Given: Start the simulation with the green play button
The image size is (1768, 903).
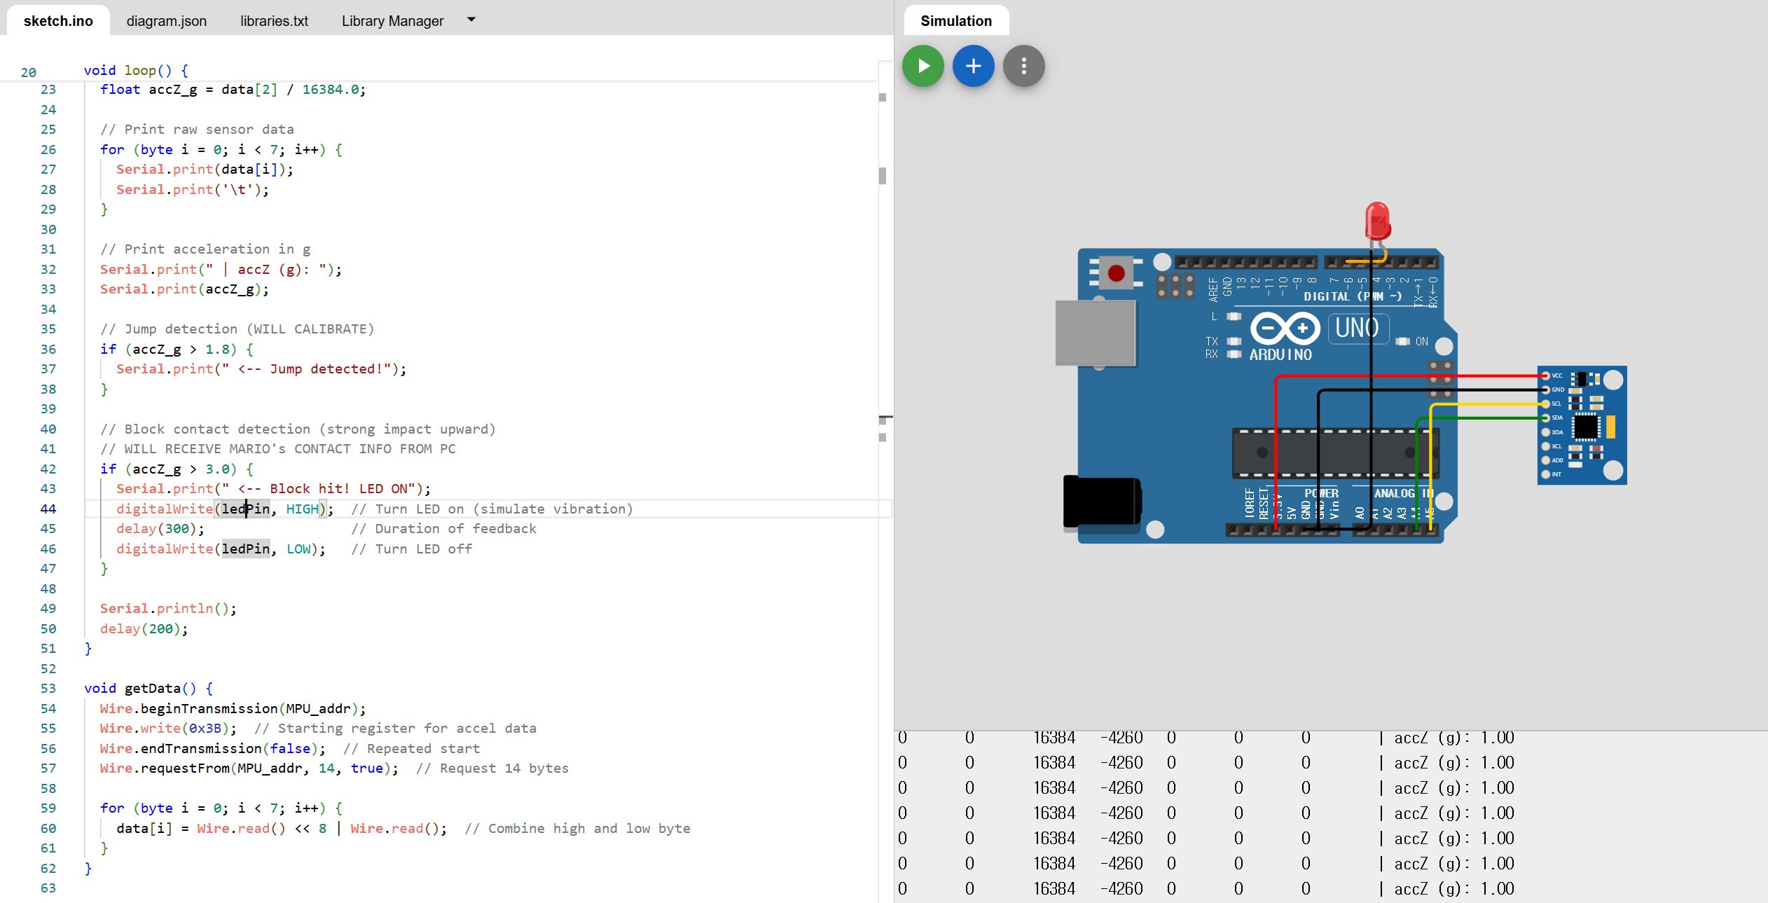Looking at the screenshot, I should (923, 66).
